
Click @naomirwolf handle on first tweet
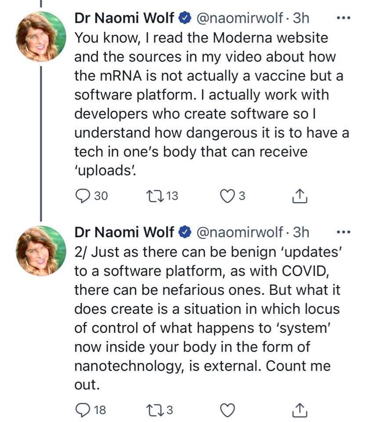tap(240, 18)
